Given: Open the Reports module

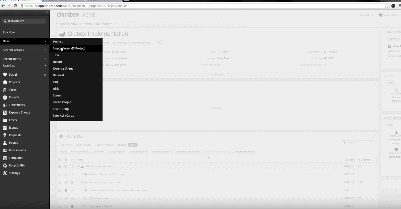Looking at the screenshot, I should click(14, 97).
